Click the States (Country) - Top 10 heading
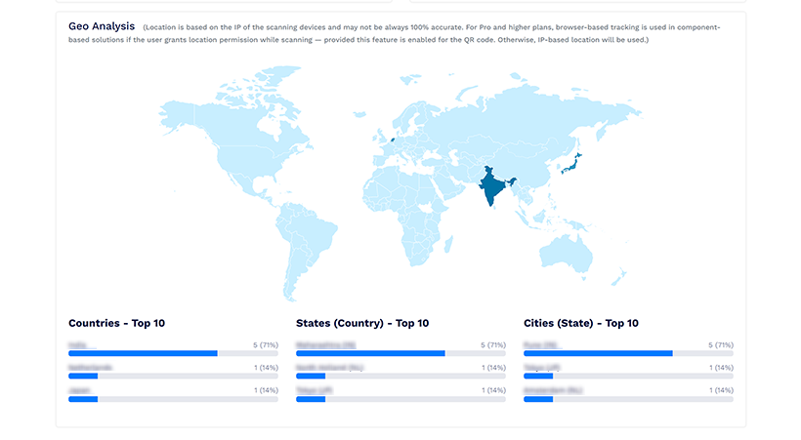801x440 pixels. (x=362, y=323)
